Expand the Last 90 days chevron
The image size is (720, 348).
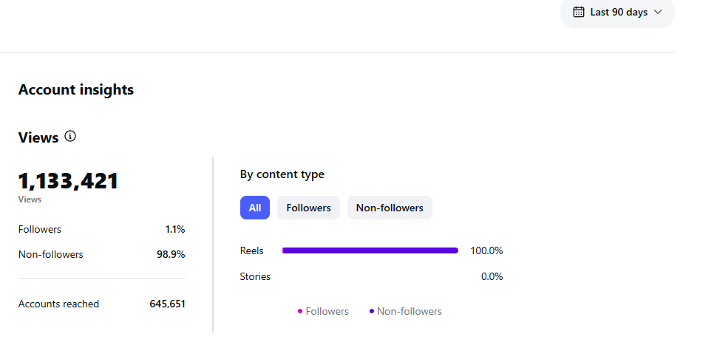click(658, 12)
